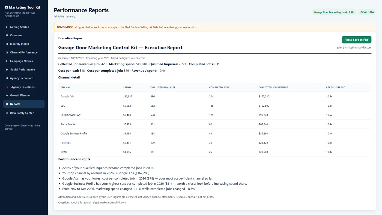Screen dimensions: 382x215
Task: Click the Channel Performance sidebar icon
Action: [x=7, y=52]
